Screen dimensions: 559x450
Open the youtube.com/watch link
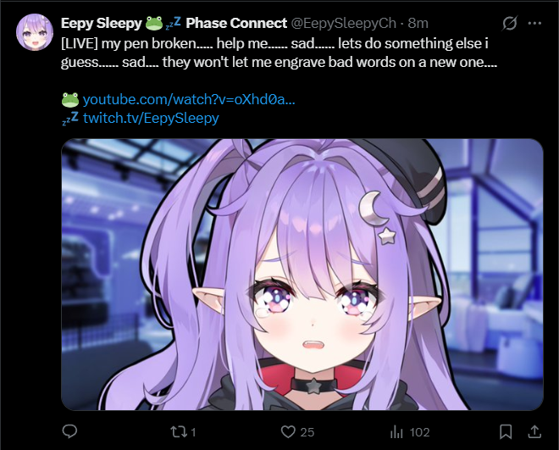point(189,99)
